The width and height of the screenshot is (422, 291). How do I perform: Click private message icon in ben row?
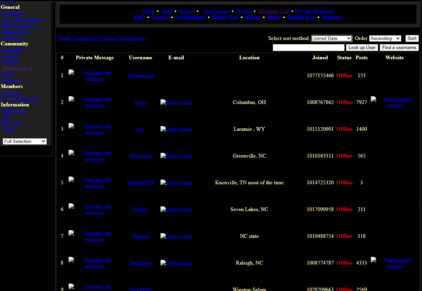tap(71, 126)
